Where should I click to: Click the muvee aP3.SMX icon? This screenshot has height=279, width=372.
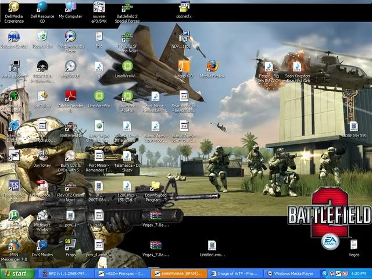[x=99, y=12]
